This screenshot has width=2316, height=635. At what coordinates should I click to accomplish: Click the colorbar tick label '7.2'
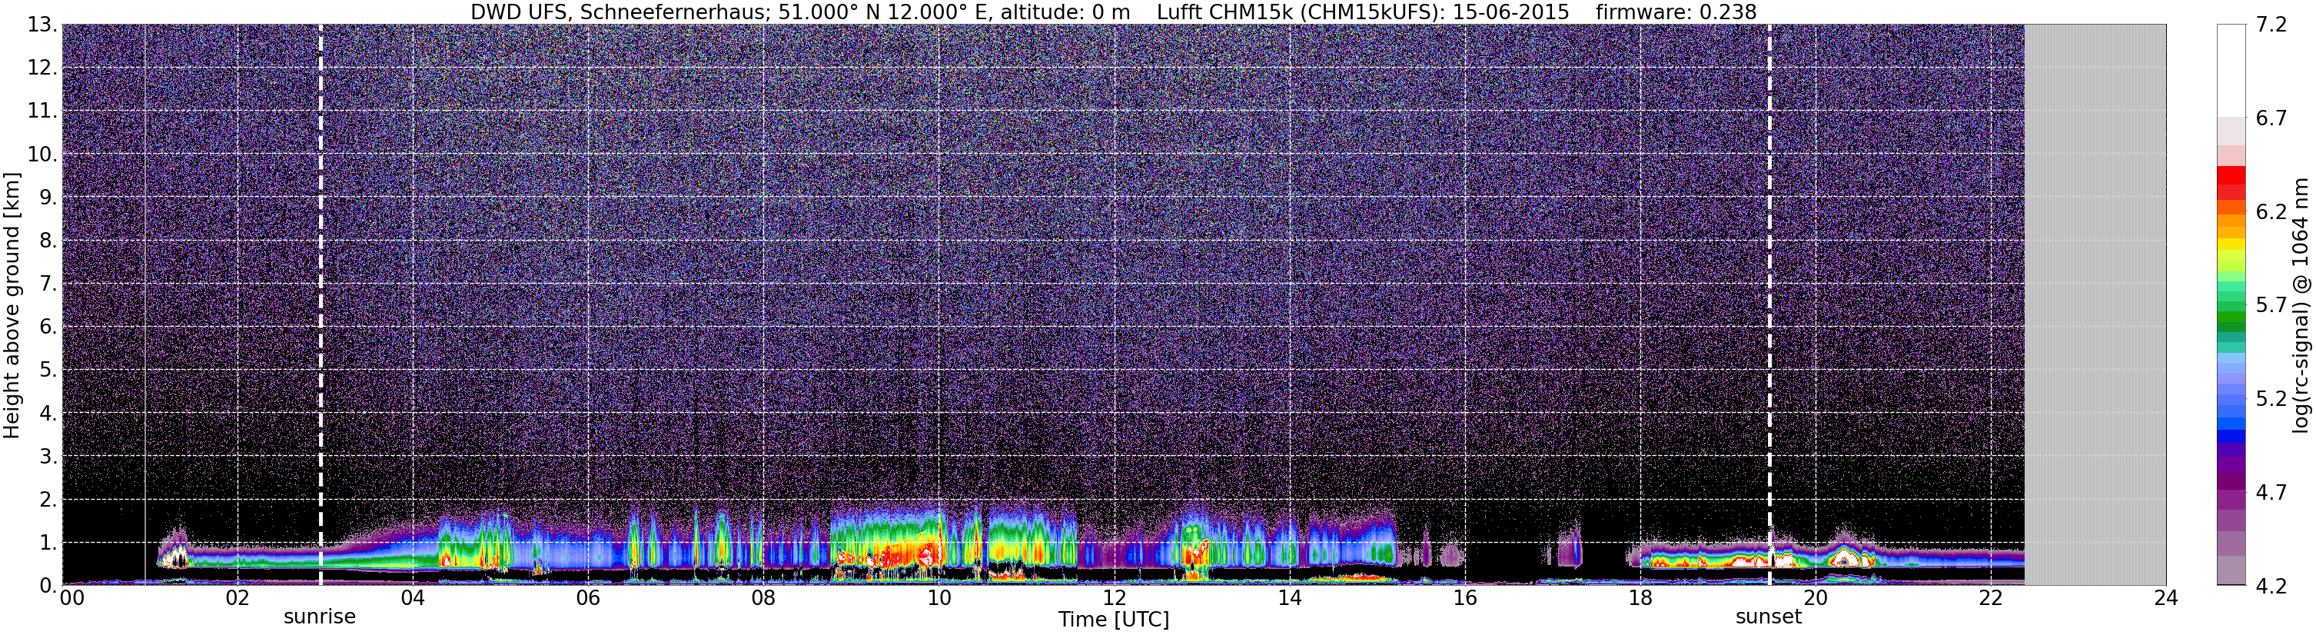click(2272, 25)
